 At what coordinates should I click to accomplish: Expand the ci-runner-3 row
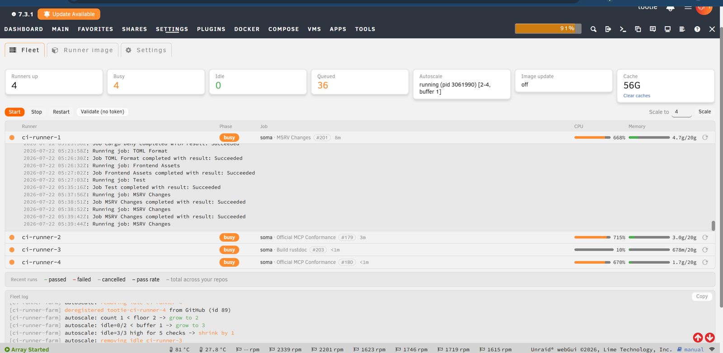(360, 250)
